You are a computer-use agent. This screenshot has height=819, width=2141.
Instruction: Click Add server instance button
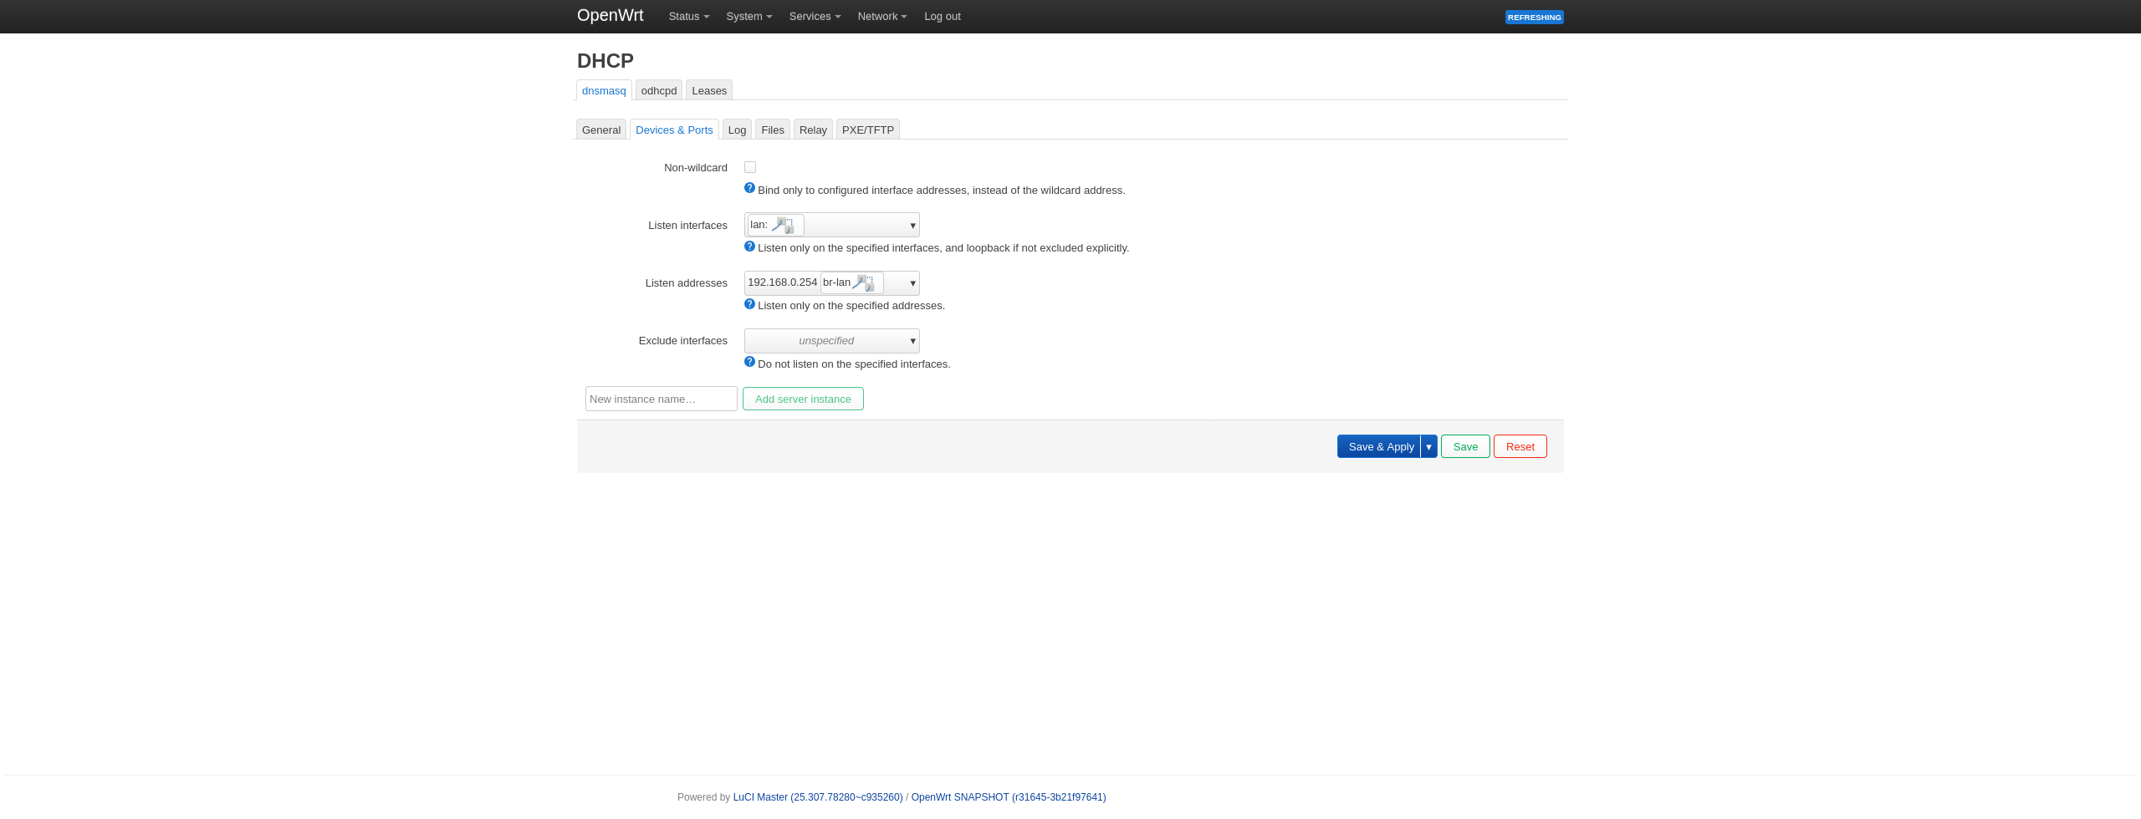click(803, 399)
